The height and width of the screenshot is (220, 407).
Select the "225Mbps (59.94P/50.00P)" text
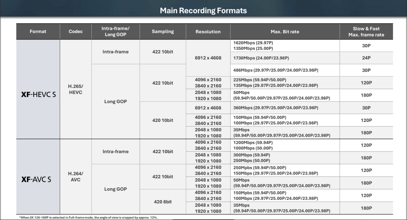(x=260, y=80)
